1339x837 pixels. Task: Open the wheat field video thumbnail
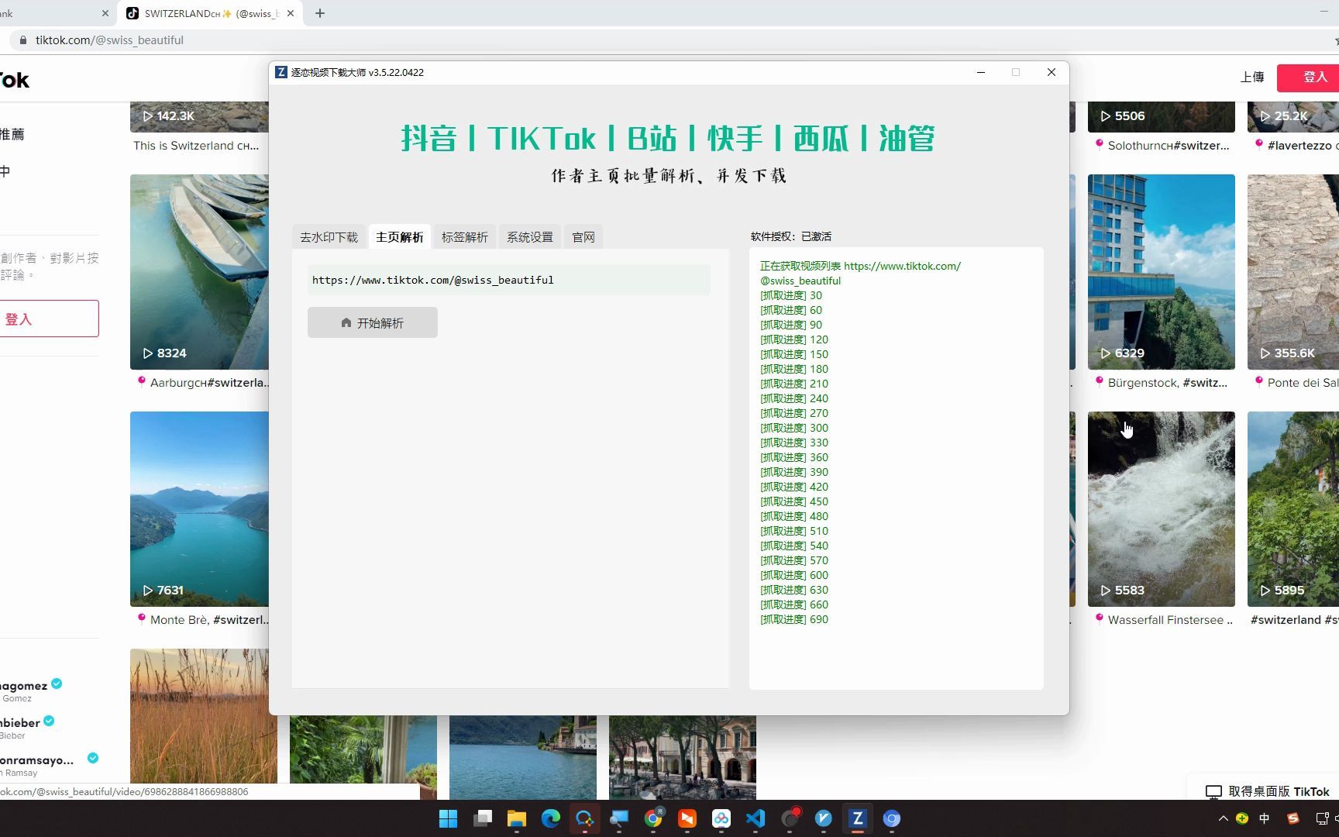[x=204, y=716]
